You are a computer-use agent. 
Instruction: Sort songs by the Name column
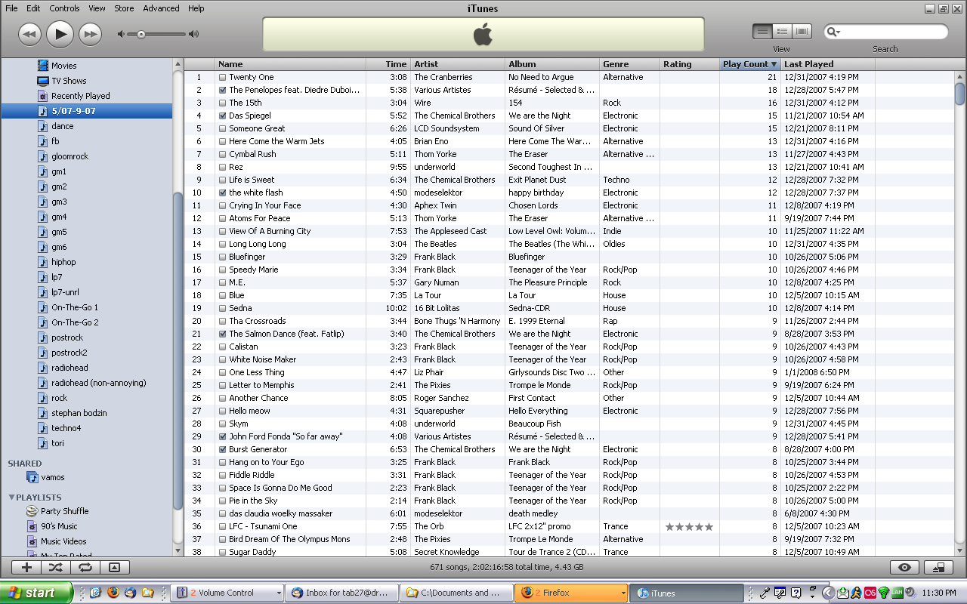[x=291, y=64]
